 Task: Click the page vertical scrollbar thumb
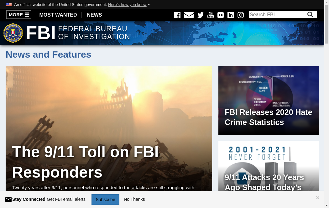tap(326, 25)
